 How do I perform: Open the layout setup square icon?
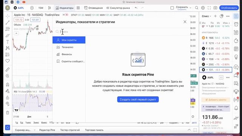[172, 8]
